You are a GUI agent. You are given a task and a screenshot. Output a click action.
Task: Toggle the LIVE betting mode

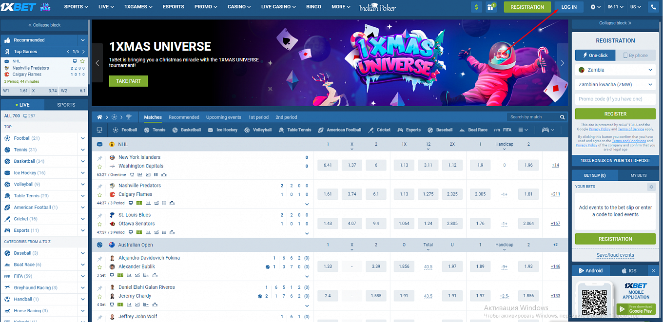(x=22, y=105)
